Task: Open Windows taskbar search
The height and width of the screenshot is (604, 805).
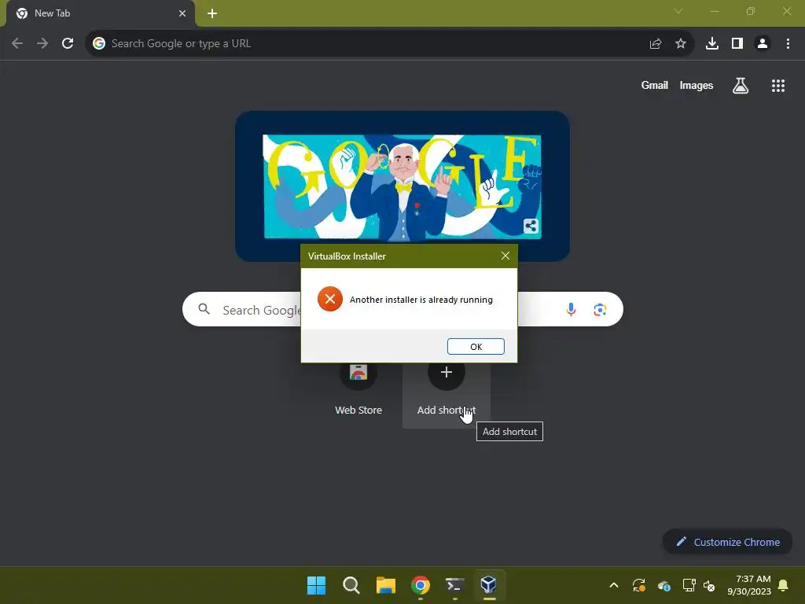Action: pyautogui.click(x=351, y=585)
